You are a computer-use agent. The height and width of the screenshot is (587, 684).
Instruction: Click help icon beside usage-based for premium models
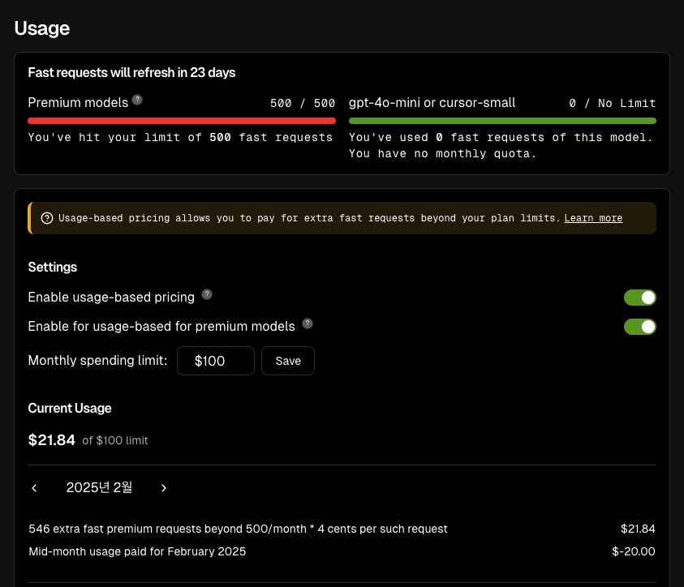(308, 323)
